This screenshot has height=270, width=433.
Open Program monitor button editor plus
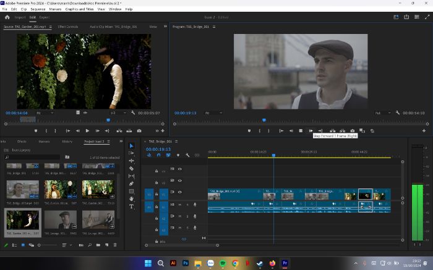pyautogui.click(x=424, y=131)
